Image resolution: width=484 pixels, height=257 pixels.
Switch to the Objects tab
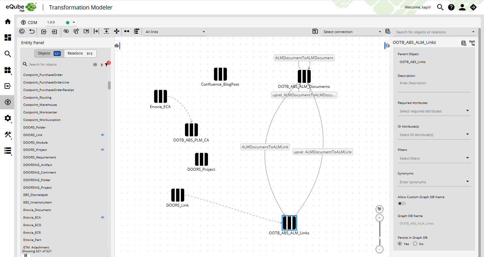[49, 54]
